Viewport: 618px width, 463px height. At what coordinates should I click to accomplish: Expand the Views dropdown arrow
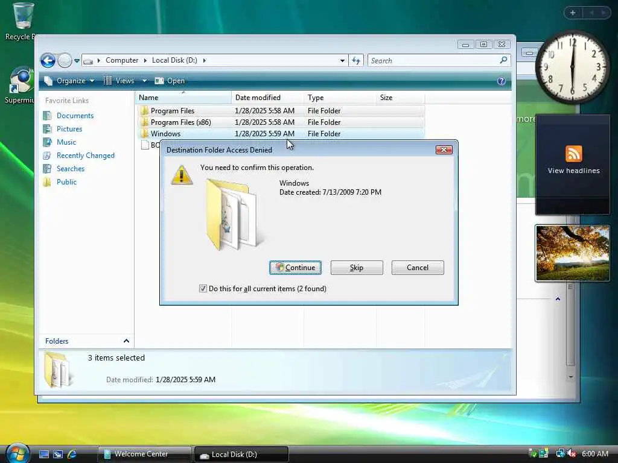pyautogui.click(x=144, y=81)
